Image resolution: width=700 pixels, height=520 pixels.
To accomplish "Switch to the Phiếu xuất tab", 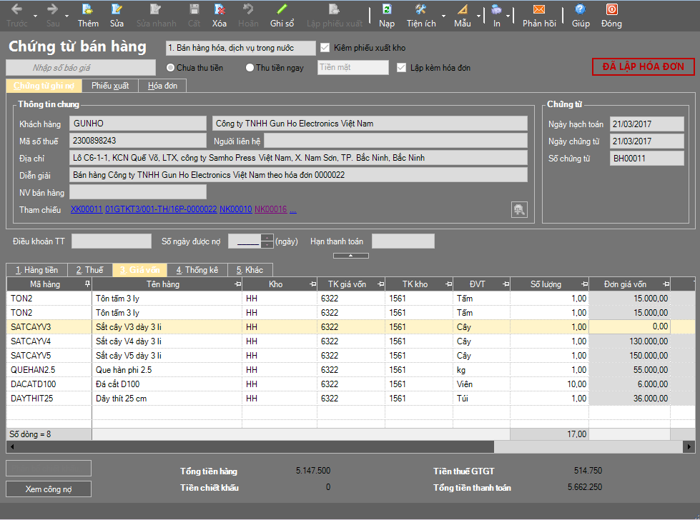I will pos(110,86).
